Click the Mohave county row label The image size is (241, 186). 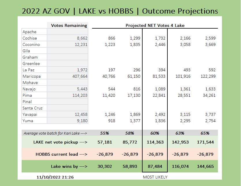(30, 83)
